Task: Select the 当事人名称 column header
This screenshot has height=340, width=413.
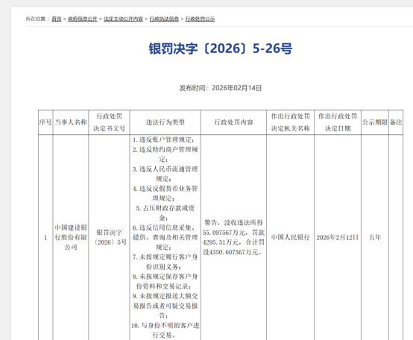Action: (71, 122)
